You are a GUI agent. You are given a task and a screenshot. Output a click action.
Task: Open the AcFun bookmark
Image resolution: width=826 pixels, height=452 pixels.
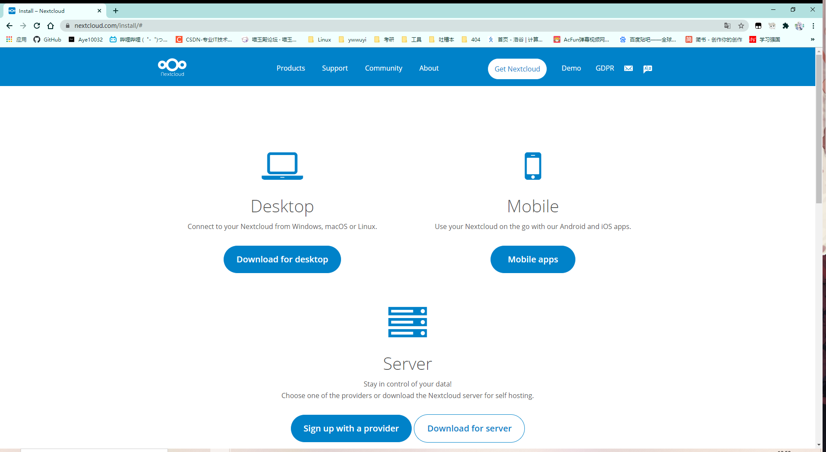(x=581, y=39)
